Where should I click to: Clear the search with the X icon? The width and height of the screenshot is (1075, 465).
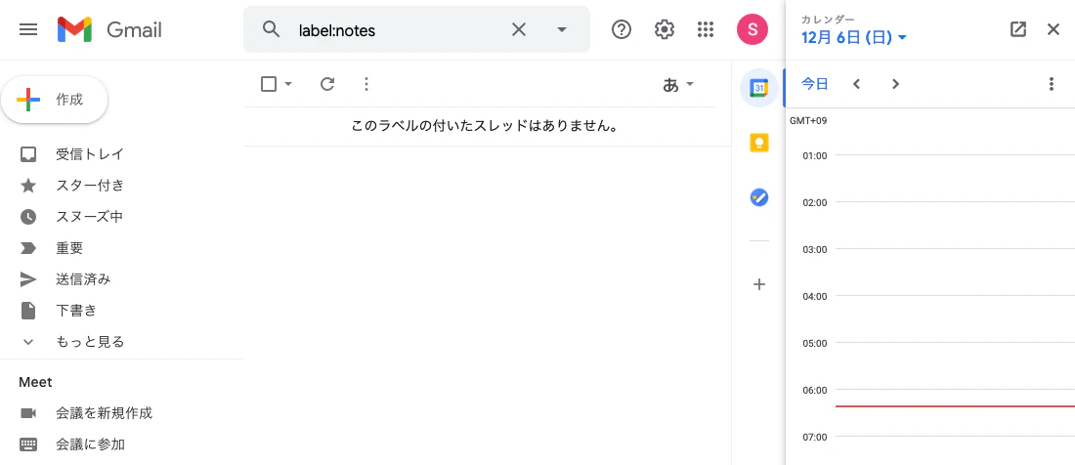[x=519, y=29]
